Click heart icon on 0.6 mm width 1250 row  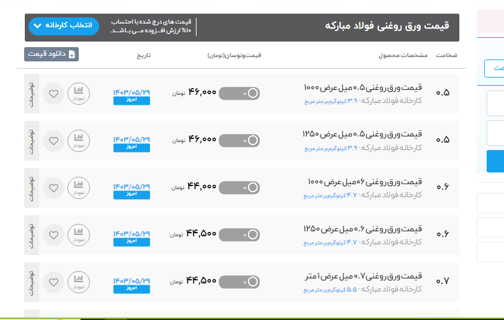pyautogui.click(x=54, y=235)
